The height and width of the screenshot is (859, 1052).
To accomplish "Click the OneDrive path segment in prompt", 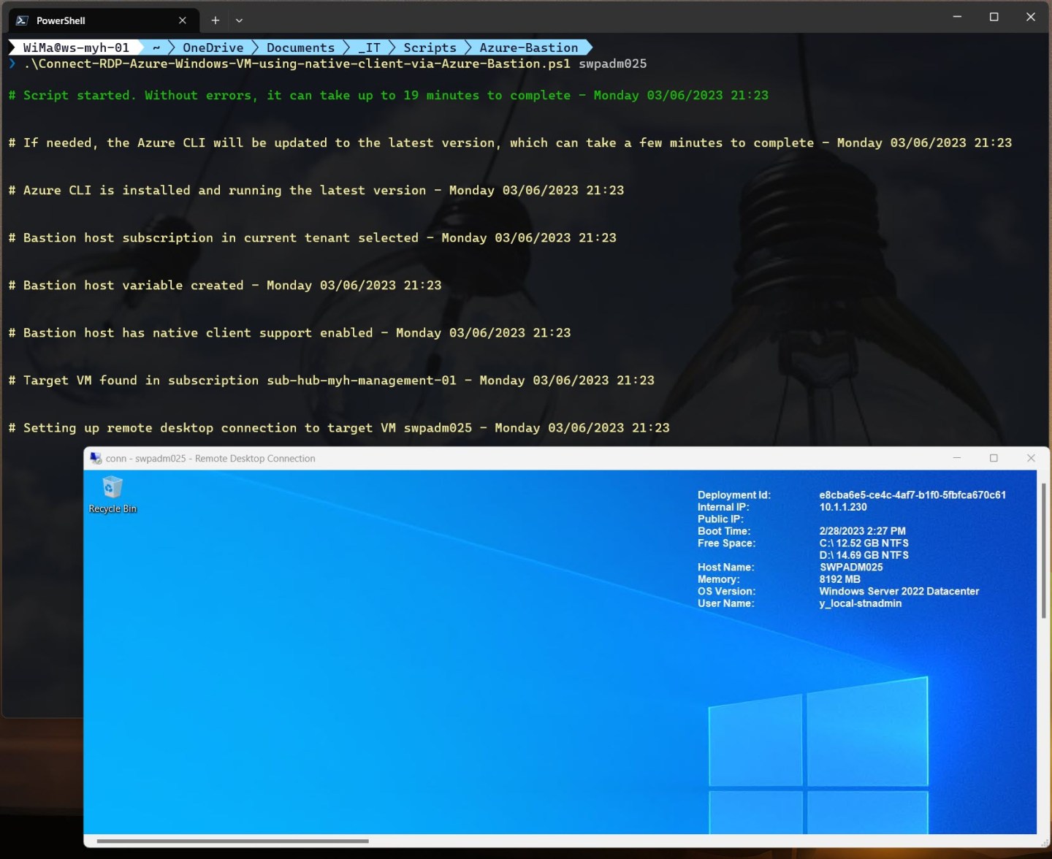I will 213,47.
